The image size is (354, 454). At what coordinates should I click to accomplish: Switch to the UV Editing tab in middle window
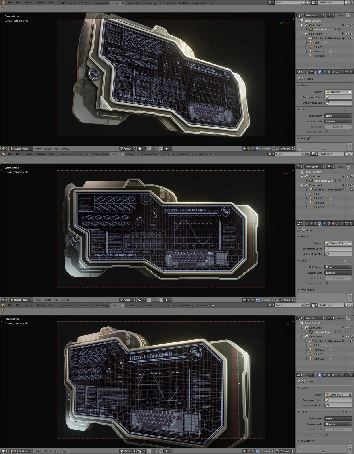click(x=185, y=154)
